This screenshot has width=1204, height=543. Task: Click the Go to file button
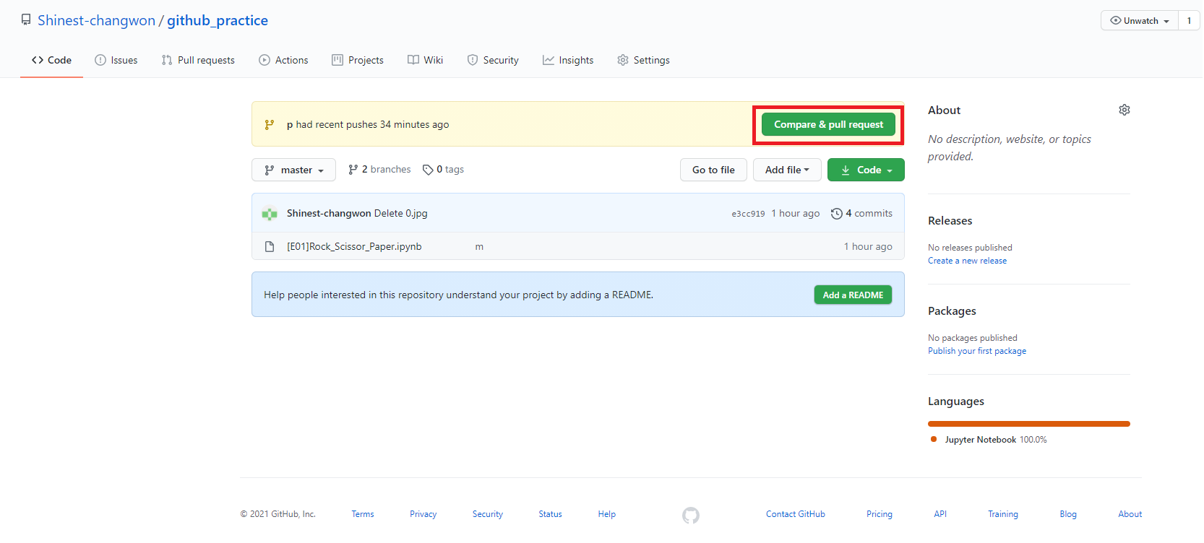[x=713, y=170]
